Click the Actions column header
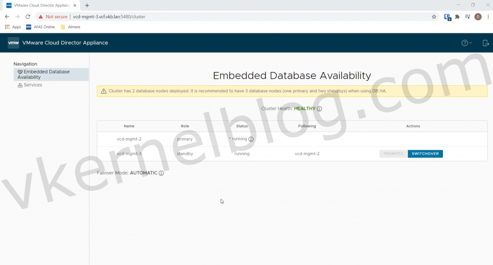Viewport: 493px width, 265px height. pyautogui.click(x=413, y=126)
